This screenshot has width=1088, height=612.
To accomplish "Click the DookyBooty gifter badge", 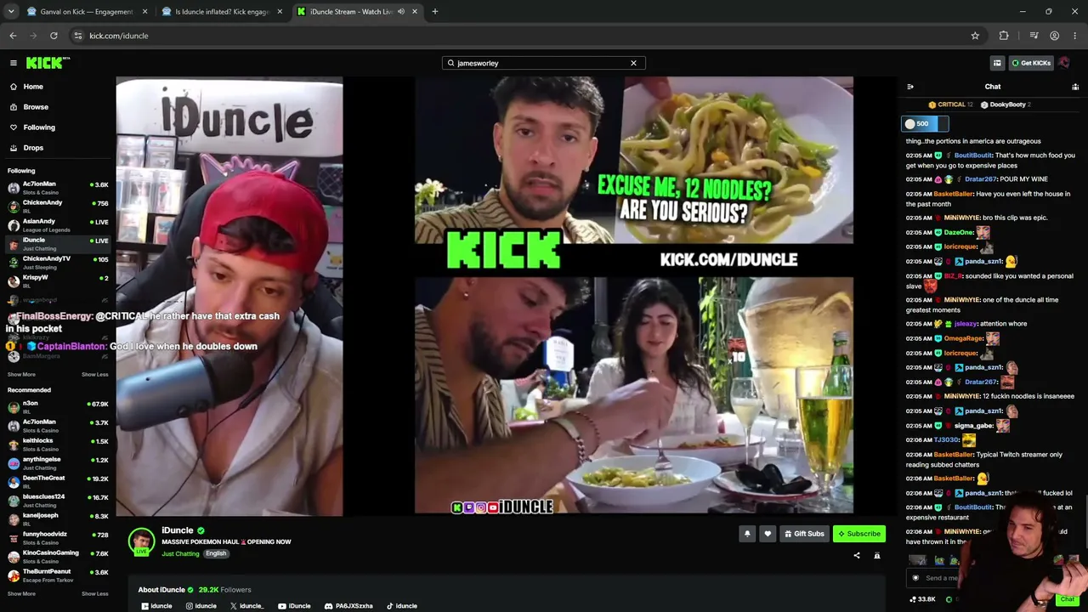I will 1006,105.
